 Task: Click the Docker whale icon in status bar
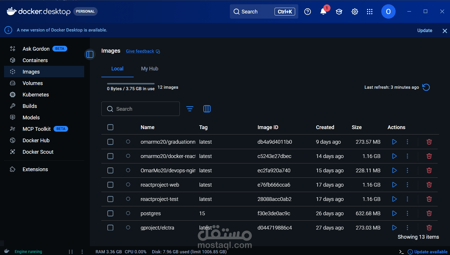pos(7,251)
